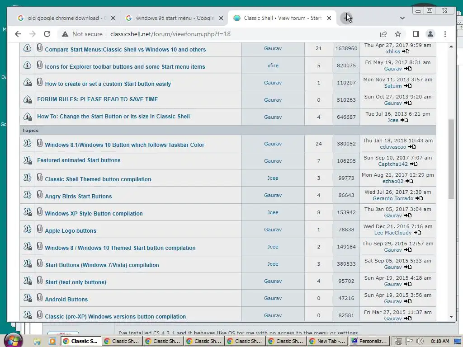Switch to old google chrome download tab

pos(66,18)
